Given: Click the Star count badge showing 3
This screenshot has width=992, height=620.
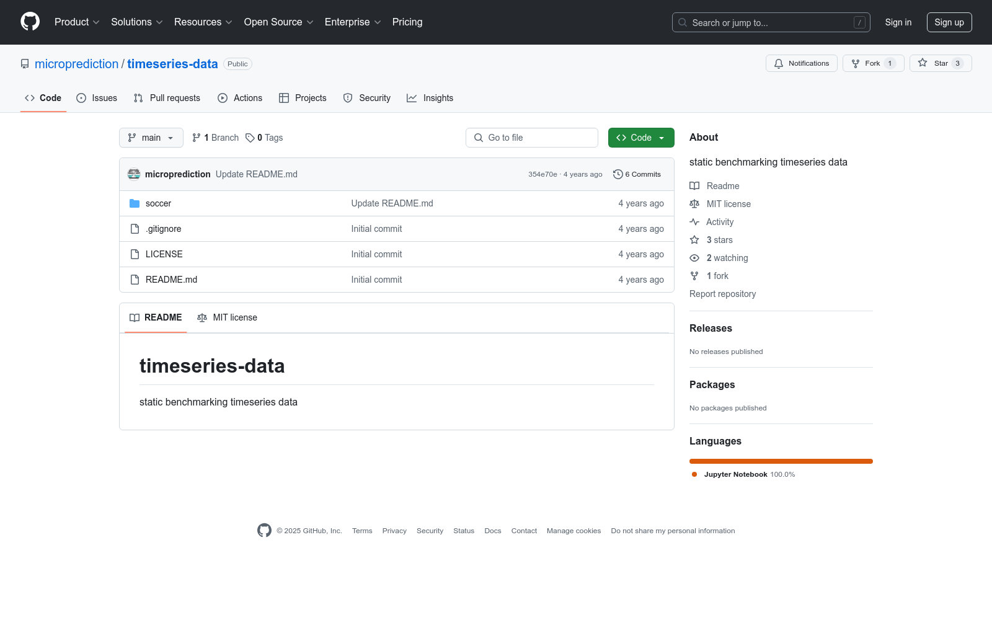Looking at the screenshot, I should 957,63.
